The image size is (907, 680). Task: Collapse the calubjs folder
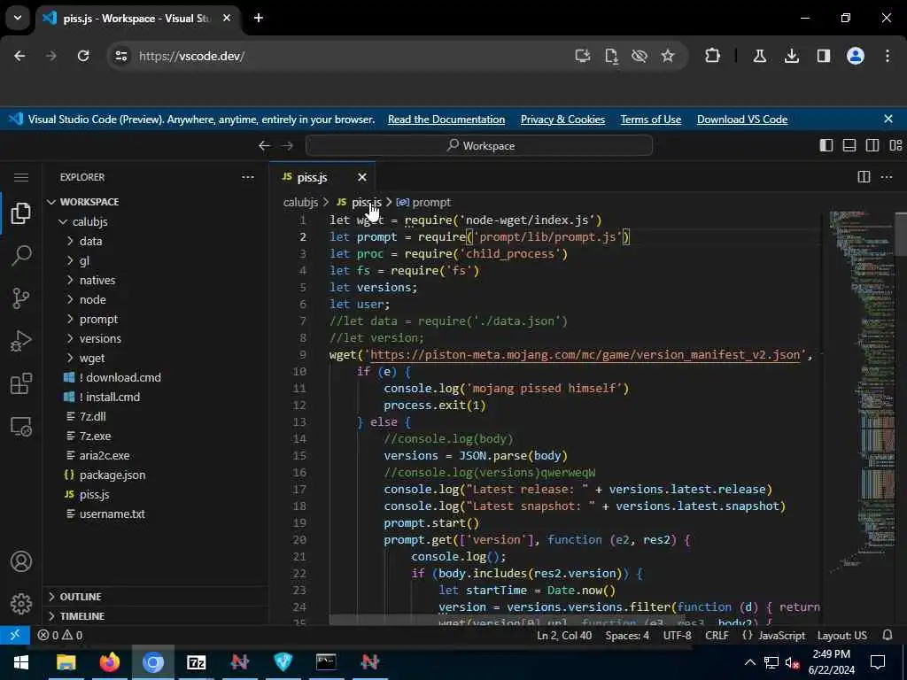pyautogui.click(x=156, y=221)
